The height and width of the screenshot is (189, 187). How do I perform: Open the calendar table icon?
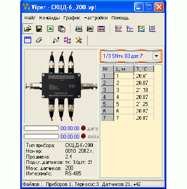tap(101, 29)
